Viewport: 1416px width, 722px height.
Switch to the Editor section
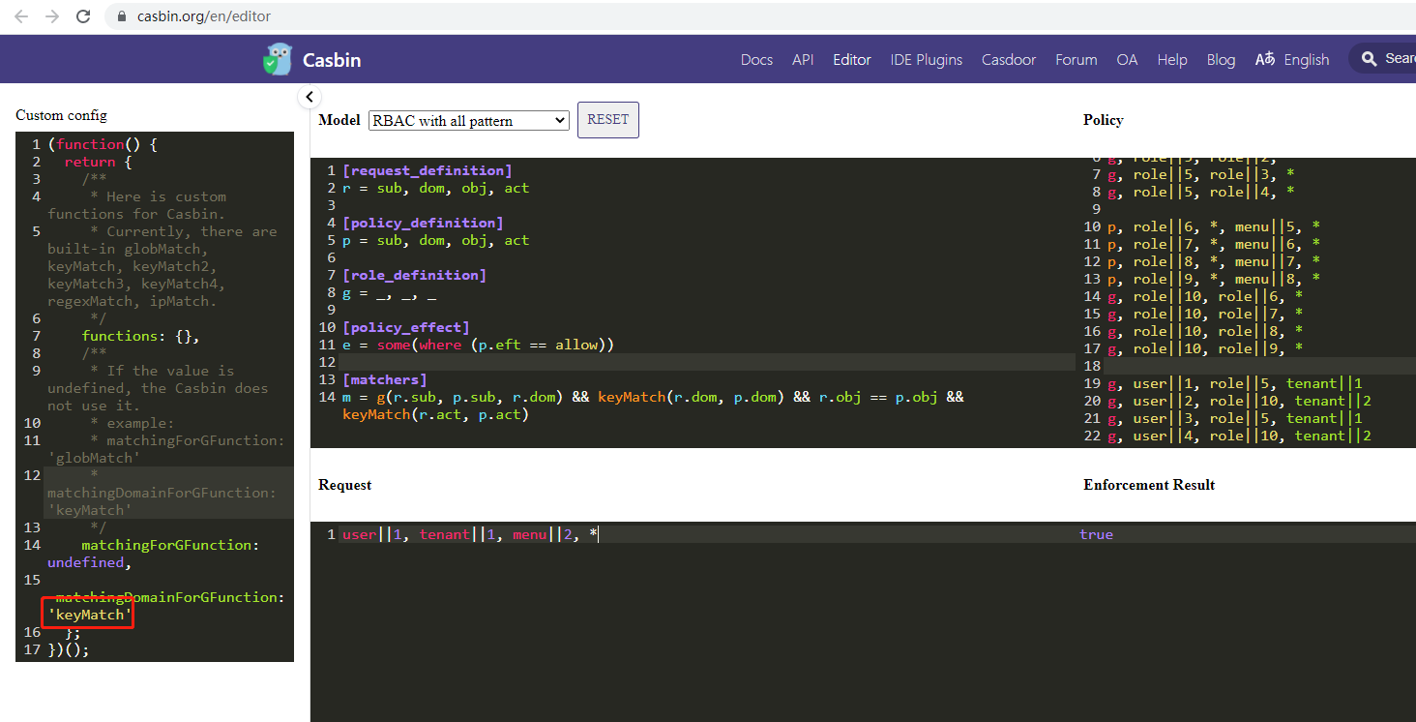point(851,59)
